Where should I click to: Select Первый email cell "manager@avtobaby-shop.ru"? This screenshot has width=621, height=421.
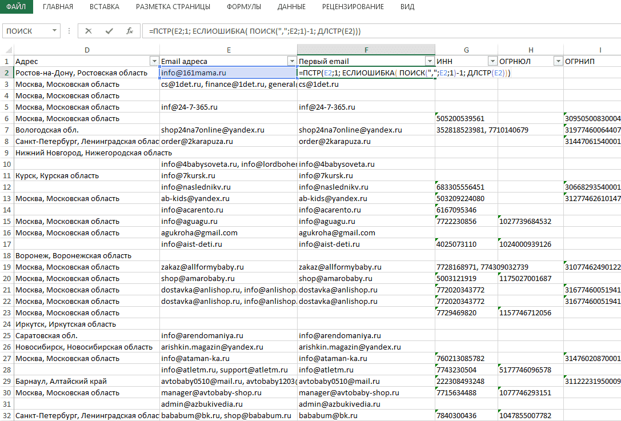tap(366, 393)
